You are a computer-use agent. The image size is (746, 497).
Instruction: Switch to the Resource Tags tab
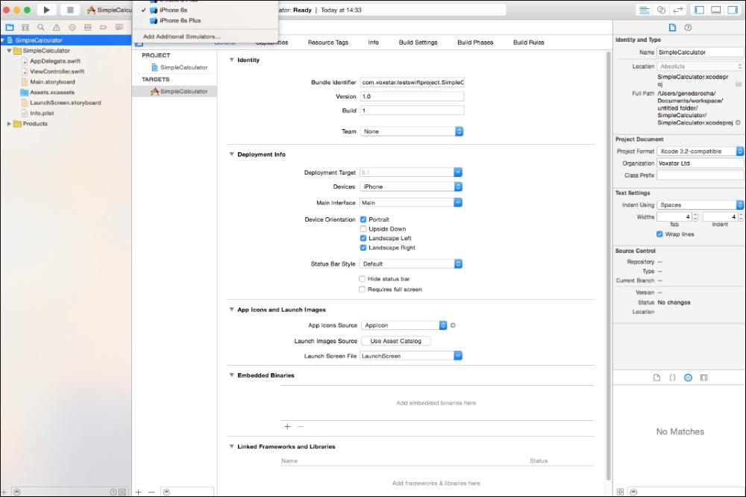pyautogui.click(x=327, y=43)
